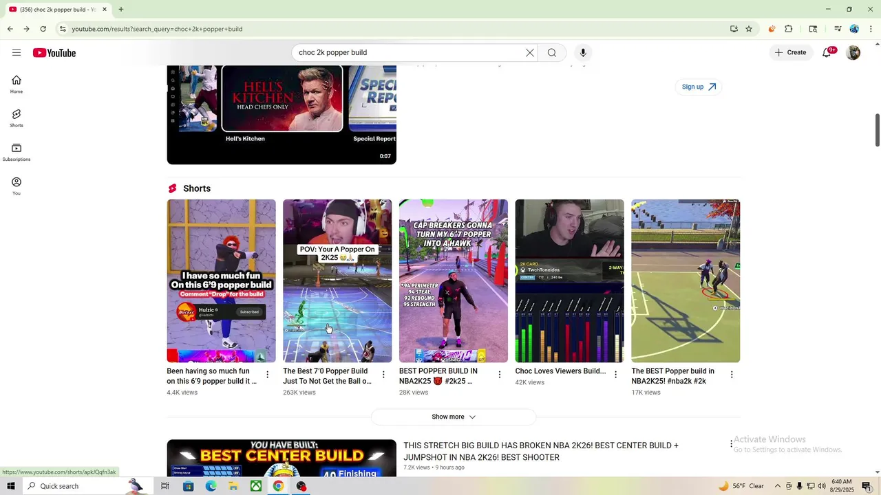Image resolution: width=881 pixels, height=495 pixels.
Task: Click the Create button
Action: tap(791, 53)
